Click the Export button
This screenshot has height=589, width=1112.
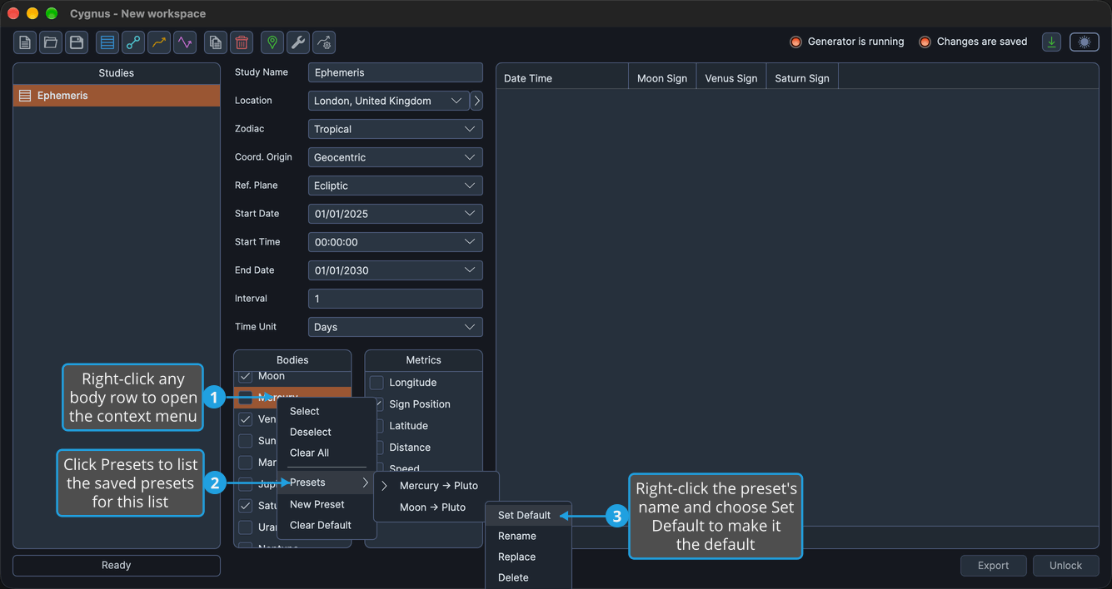click(x=993, y=566)
